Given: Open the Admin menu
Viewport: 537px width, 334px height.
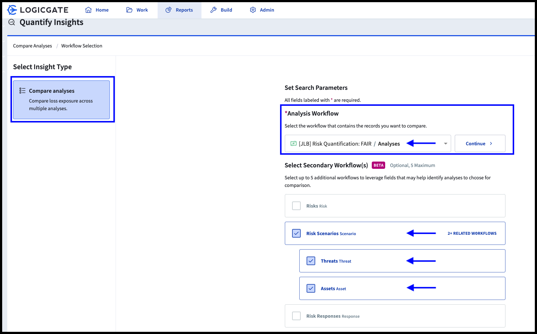Looking at the screenshot, I should click(x=262, y=10).
